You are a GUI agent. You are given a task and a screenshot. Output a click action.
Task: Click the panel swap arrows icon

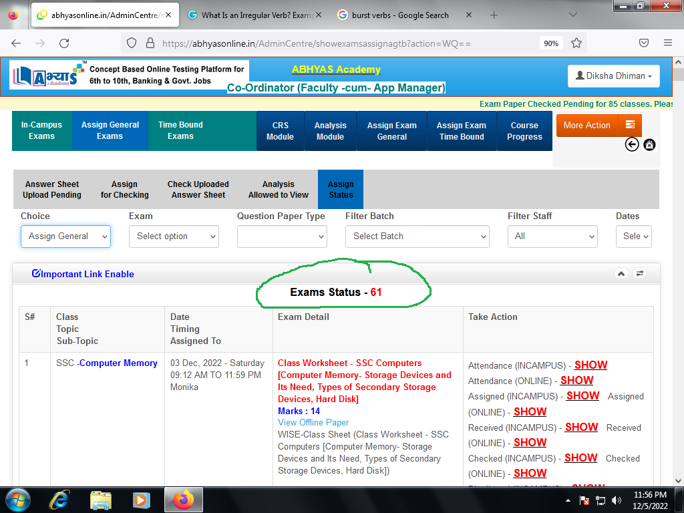640,273
